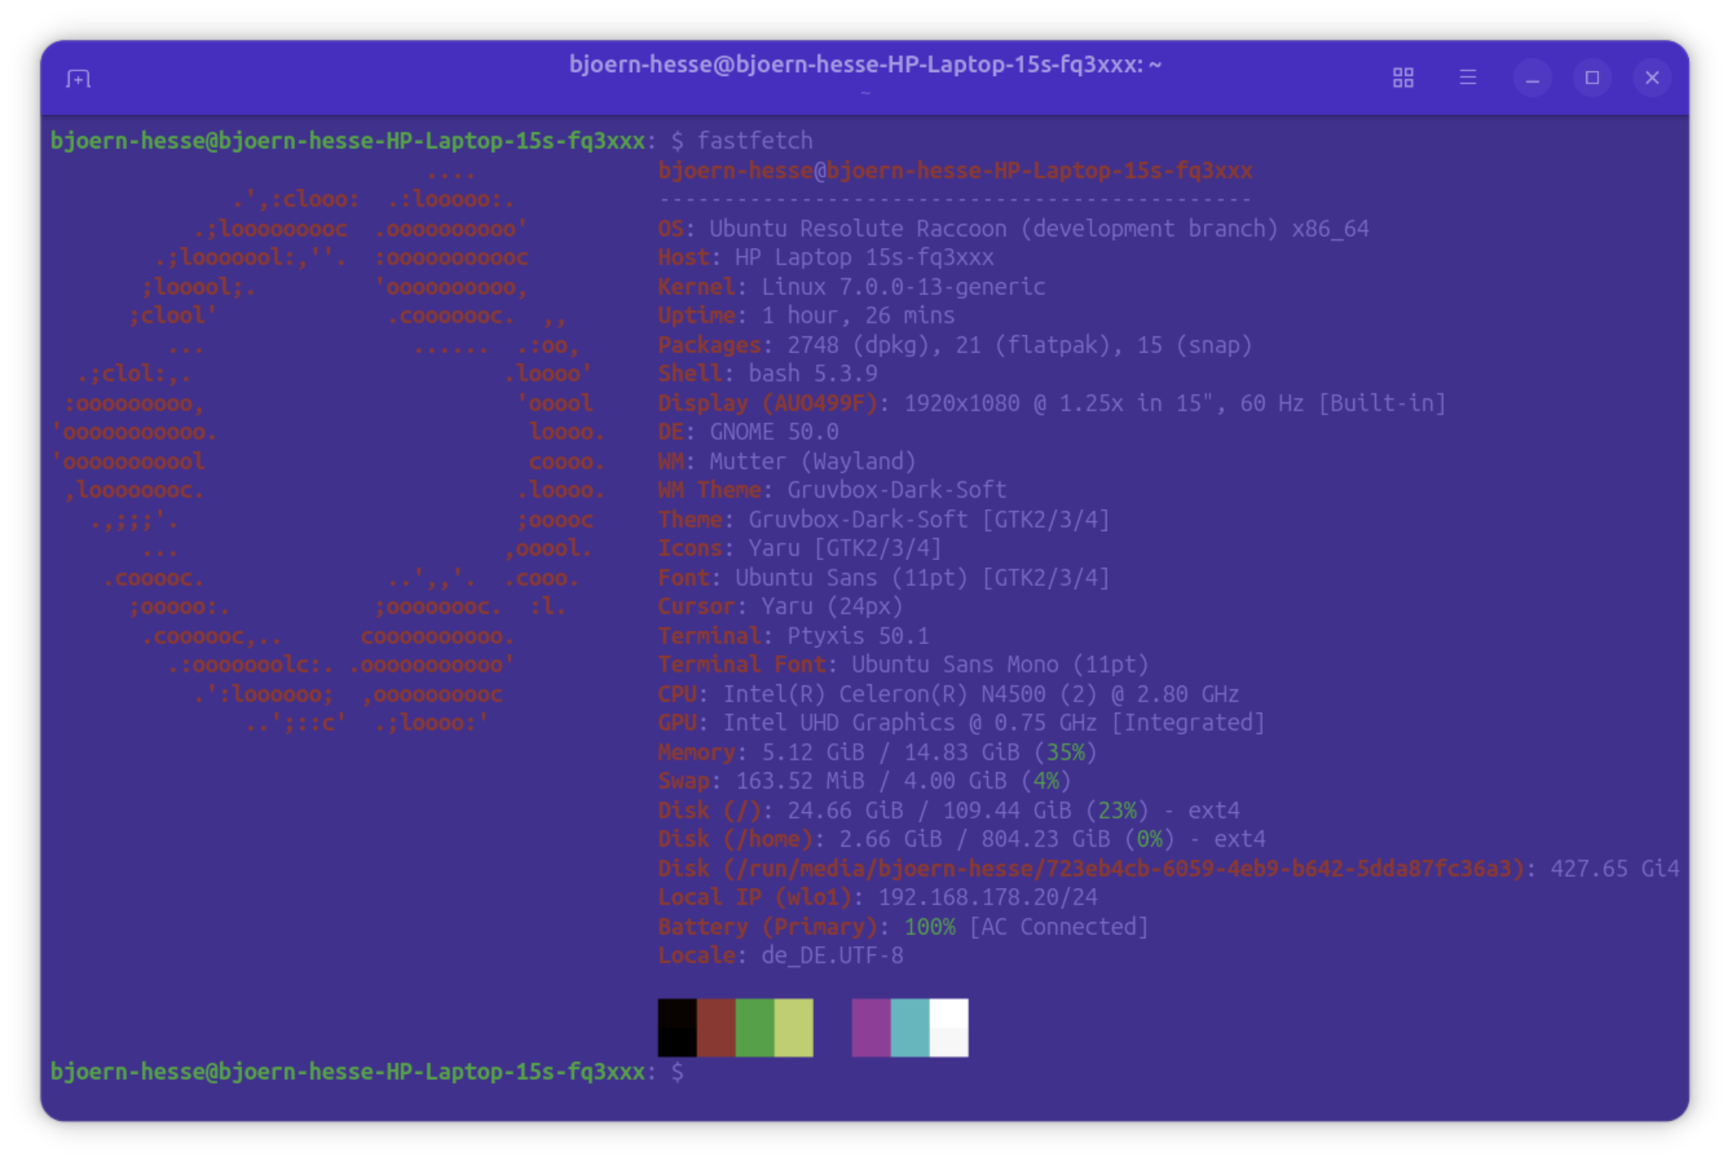Click the red color block
This screenshot has width=1730, height=1162.
pyautogui.click(x=715, y=1027)
